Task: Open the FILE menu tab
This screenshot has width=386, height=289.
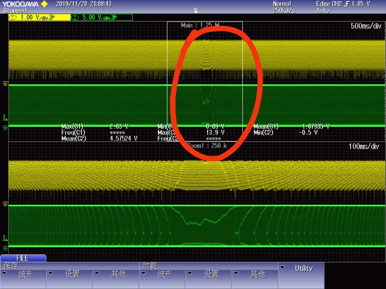Action: click(23, 258)
